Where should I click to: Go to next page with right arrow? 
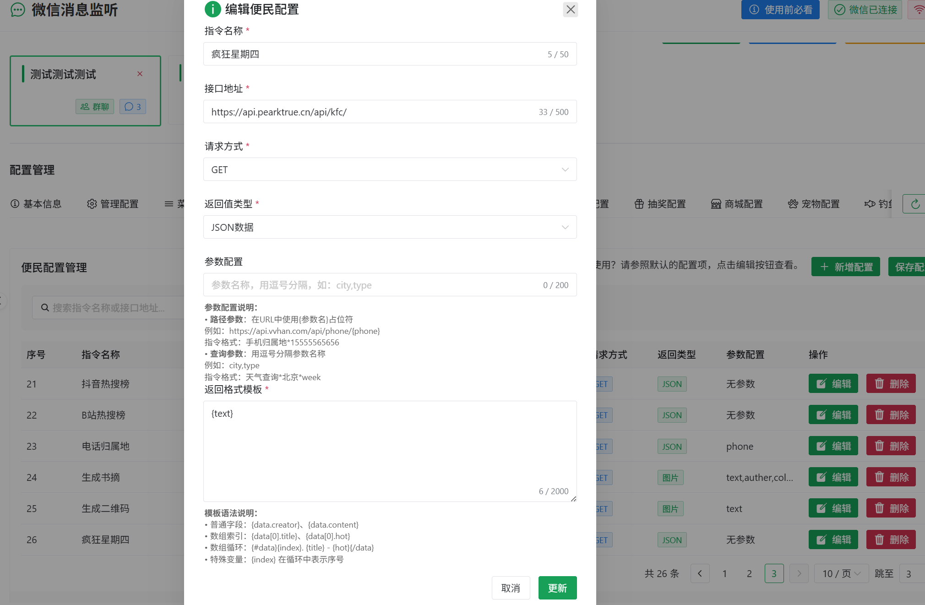click(x=799, y=573)
